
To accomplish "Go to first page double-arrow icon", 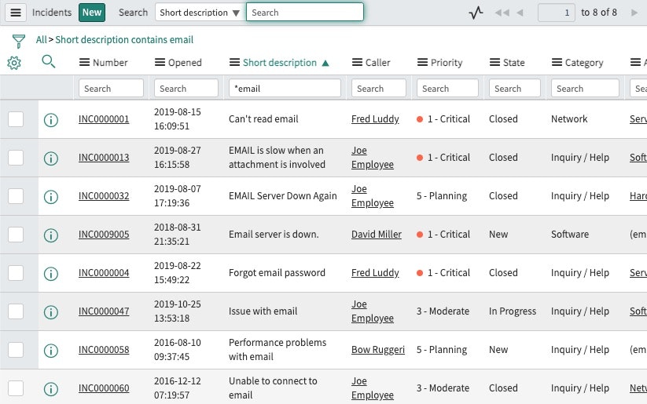I will [x=502, y=13].
